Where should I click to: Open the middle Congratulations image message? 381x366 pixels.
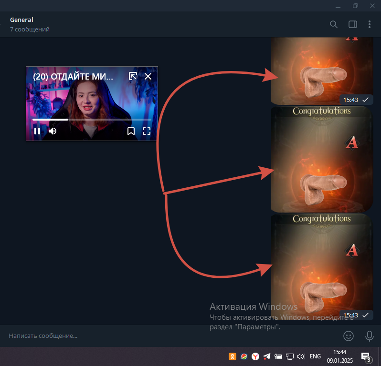(322, 159)
